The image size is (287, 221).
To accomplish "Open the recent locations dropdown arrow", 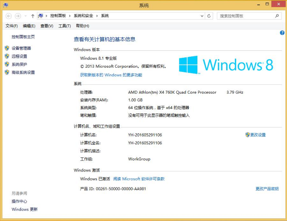I will 26,16.
